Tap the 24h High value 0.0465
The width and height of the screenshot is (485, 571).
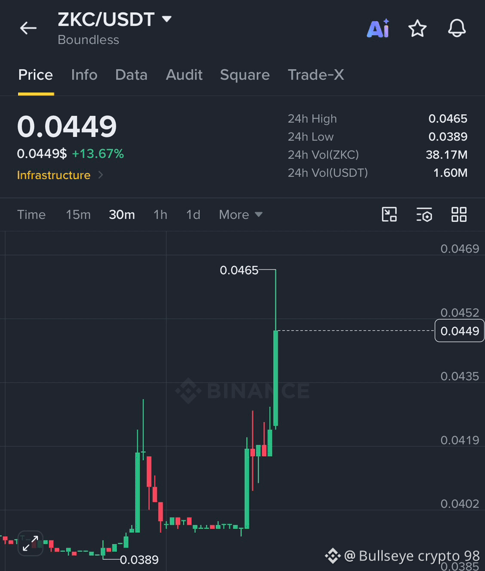448,119
